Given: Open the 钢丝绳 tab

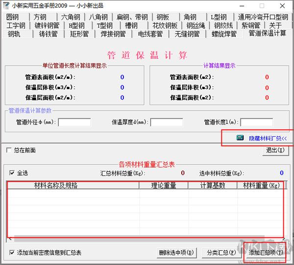Looking at the screenshot, I should (x=196, y=25).
